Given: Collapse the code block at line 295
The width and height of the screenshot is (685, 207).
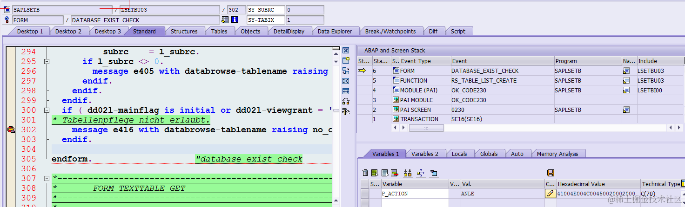Looking at the screenshot, I should coord(46,62).
